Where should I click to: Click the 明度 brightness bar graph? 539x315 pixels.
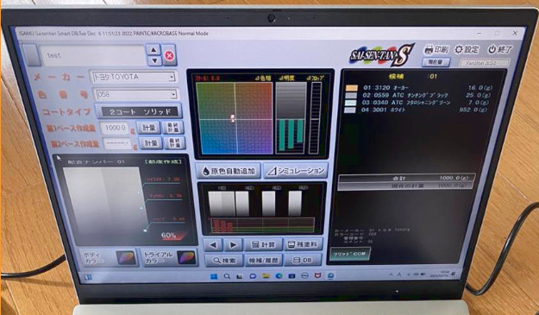[x=291, y=117]
